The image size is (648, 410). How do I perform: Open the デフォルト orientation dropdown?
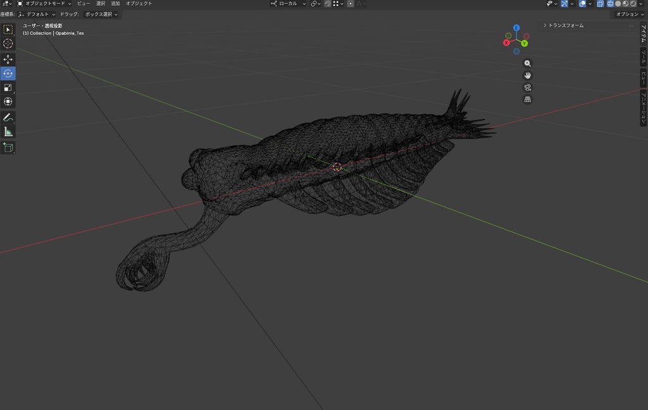pyautogui.click(x=37, y=14)
